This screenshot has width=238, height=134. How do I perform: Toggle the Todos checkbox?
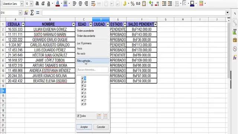click(x=78, y=116)
